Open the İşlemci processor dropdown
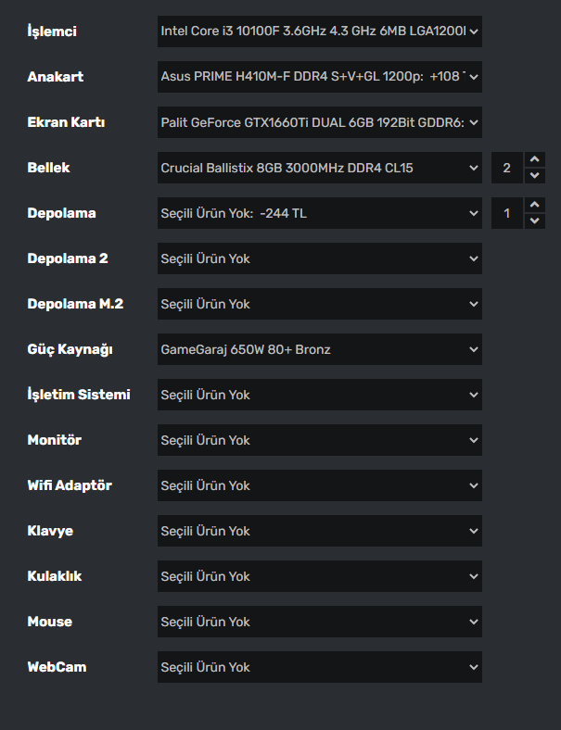This screenshot has width=561, height=730. (x=319, y=31)
